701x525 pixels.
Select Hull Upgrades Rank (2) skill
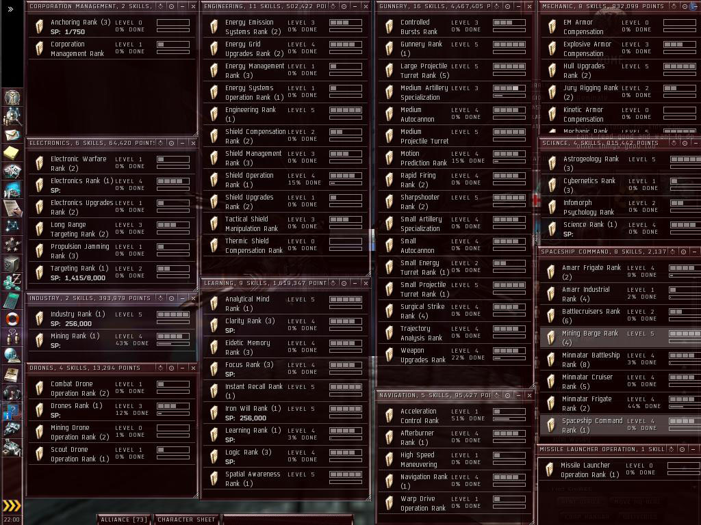[620, 70]
